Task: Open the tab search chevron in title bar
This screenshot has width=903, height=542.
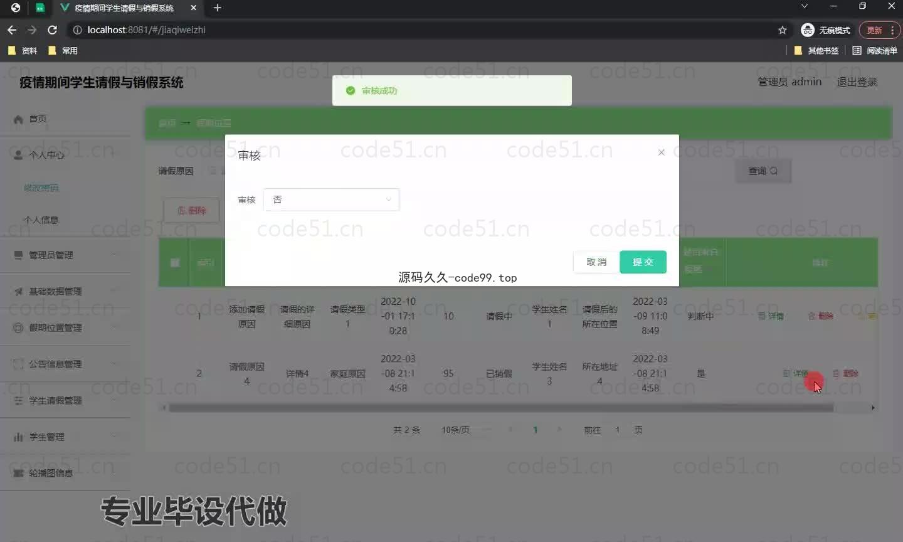Action: point(804,6)
